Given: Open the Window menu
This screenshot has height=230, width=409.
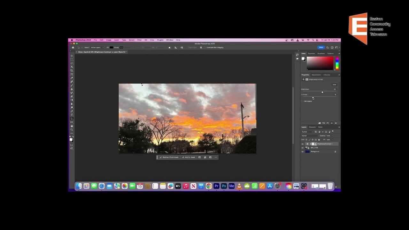Looking at the screenshot, I should coord(170,40).
